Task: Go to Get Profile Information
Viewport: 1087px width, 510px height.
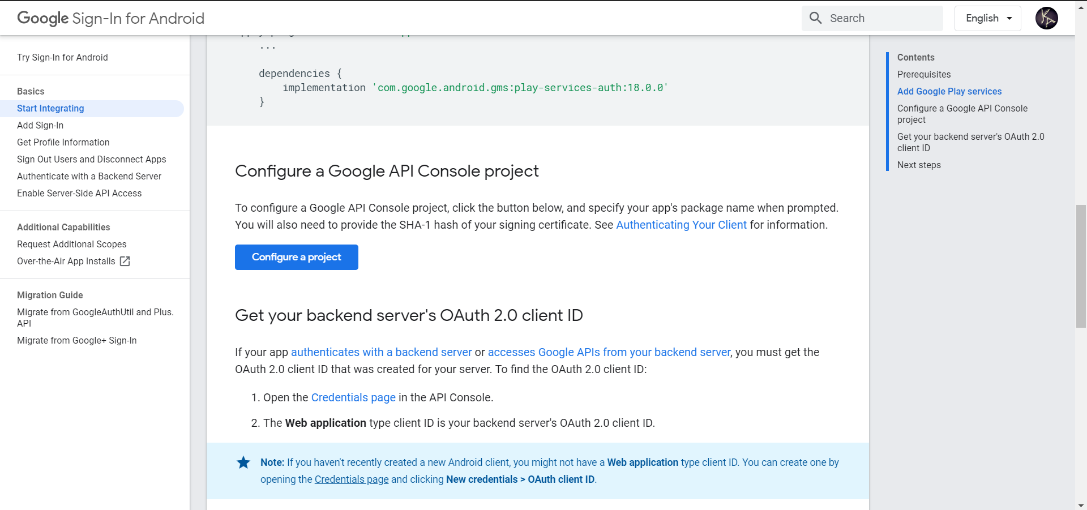Action: (63, 142)
